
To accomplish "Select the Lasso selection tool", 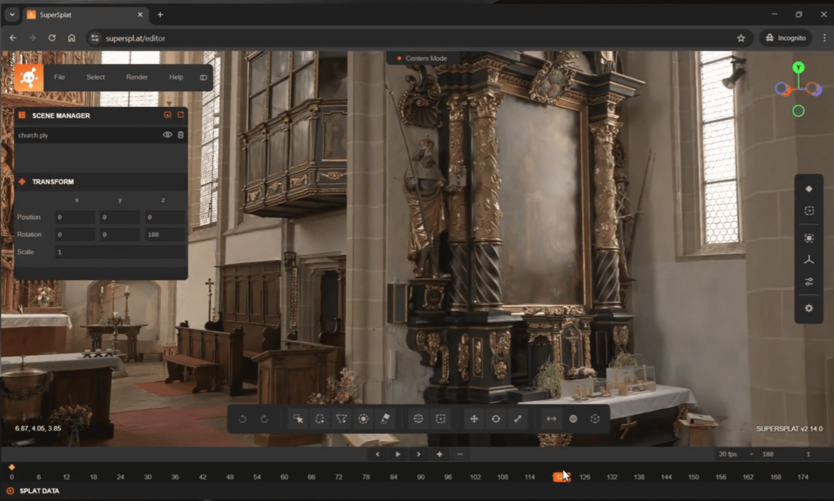I will coord(319,419).
